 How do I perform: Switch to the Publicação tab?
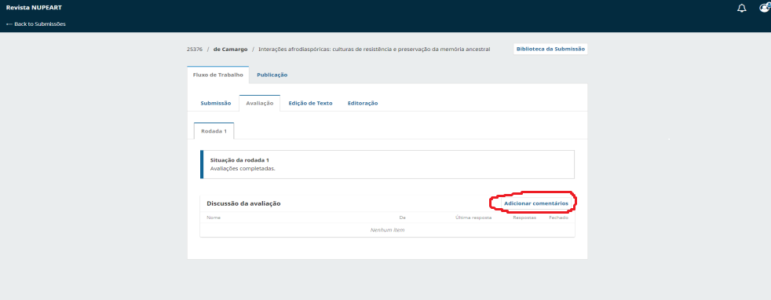272,75
